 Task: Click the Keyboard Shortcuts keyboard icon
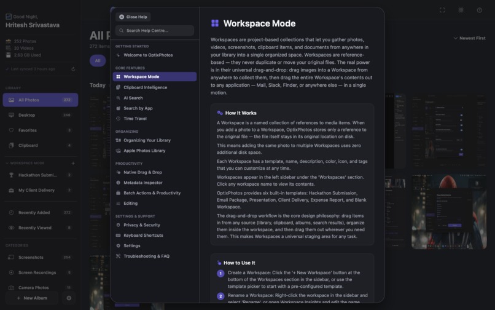coord(118,236)
